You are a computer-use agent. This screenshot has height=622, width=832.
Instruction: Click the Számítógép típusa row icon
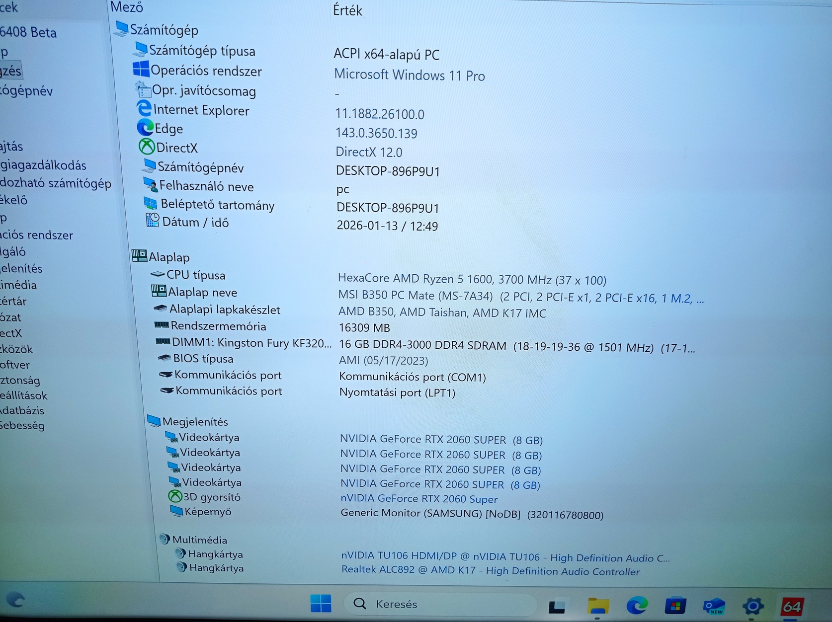pyautogui.click(x=141, y=49)
